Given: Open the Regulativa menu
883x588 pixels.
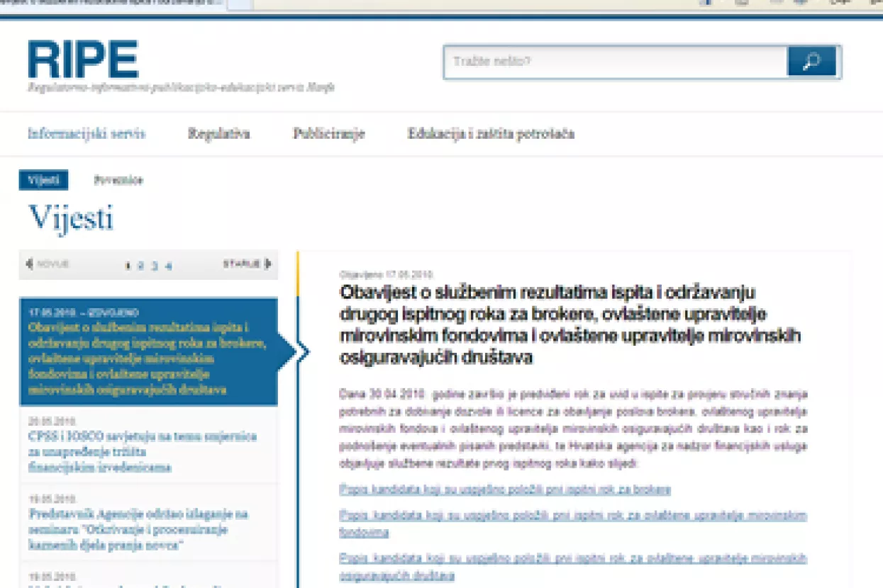Looking at the screenshot, I should pos(218,133).
